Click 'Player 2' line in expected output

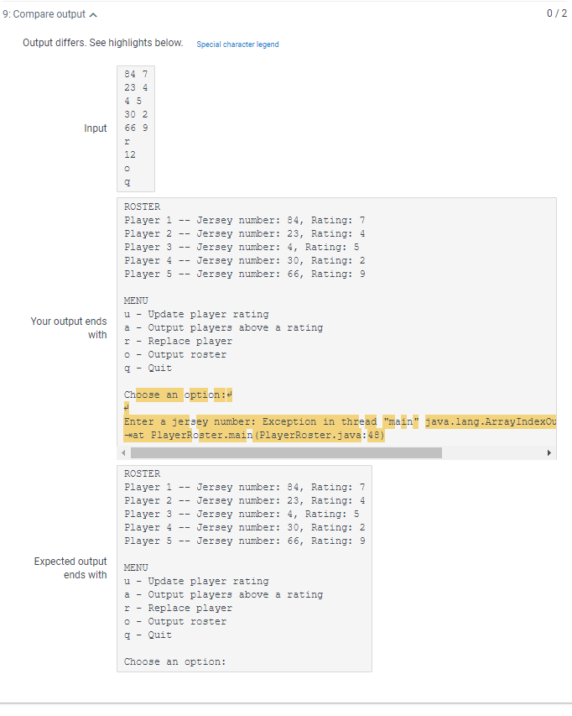point(245,501)
